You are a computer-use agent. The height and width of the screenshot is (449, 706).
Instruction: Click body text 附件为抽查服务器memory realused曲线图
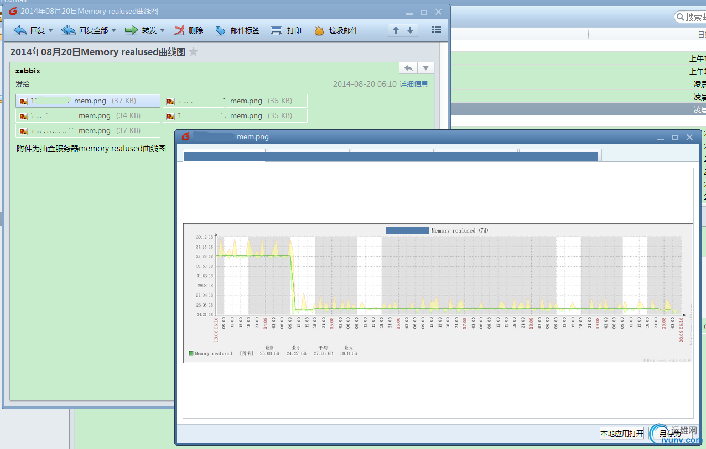pos(91,149)
